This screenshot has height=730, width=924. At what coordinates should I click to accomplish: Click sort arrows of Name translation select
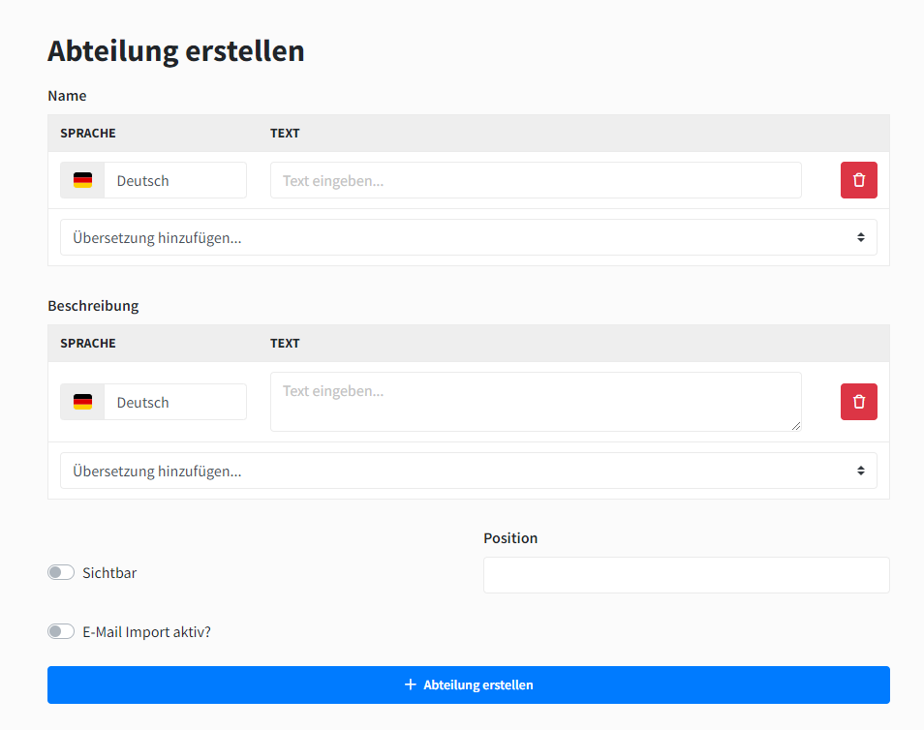(861, 237)
